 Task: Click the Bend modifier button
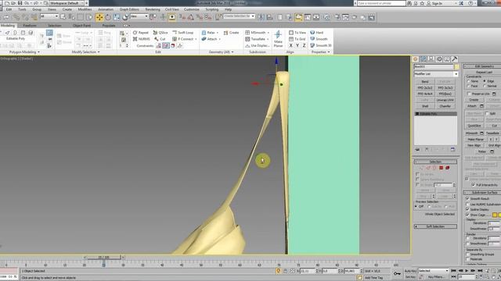[x=424, y=82]
